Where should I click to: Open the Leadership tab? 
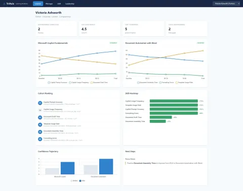click(70, 4)
